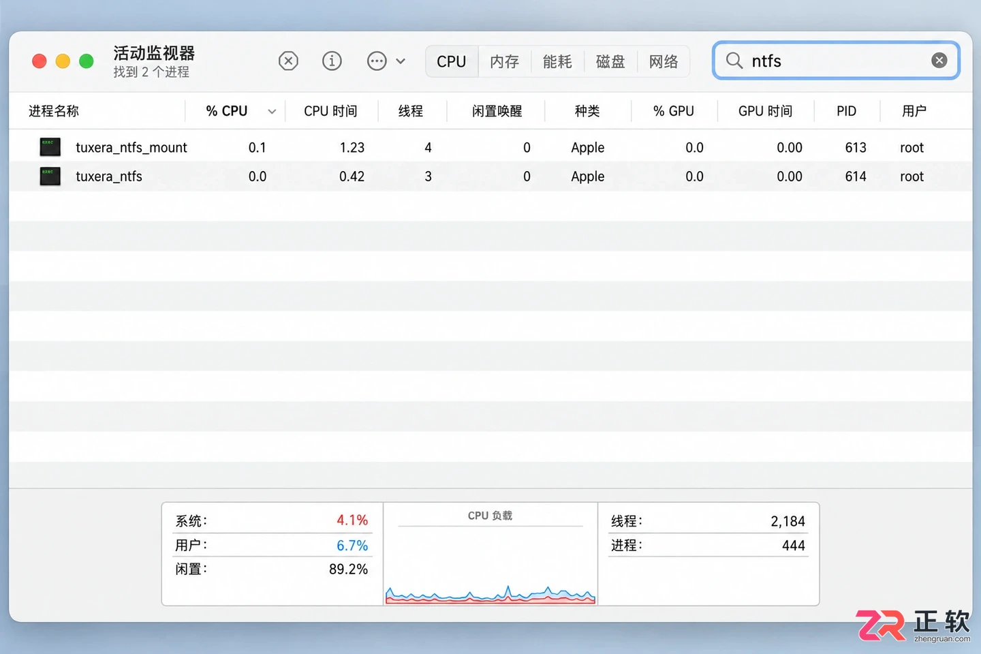
Task: Close the window with the red button
Action: click(x=40, y=61)
